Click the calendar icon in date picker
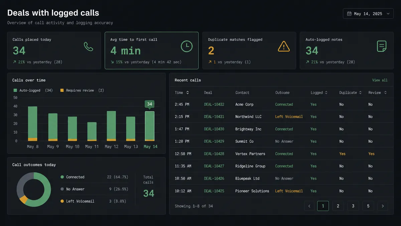 click(349, 14)
